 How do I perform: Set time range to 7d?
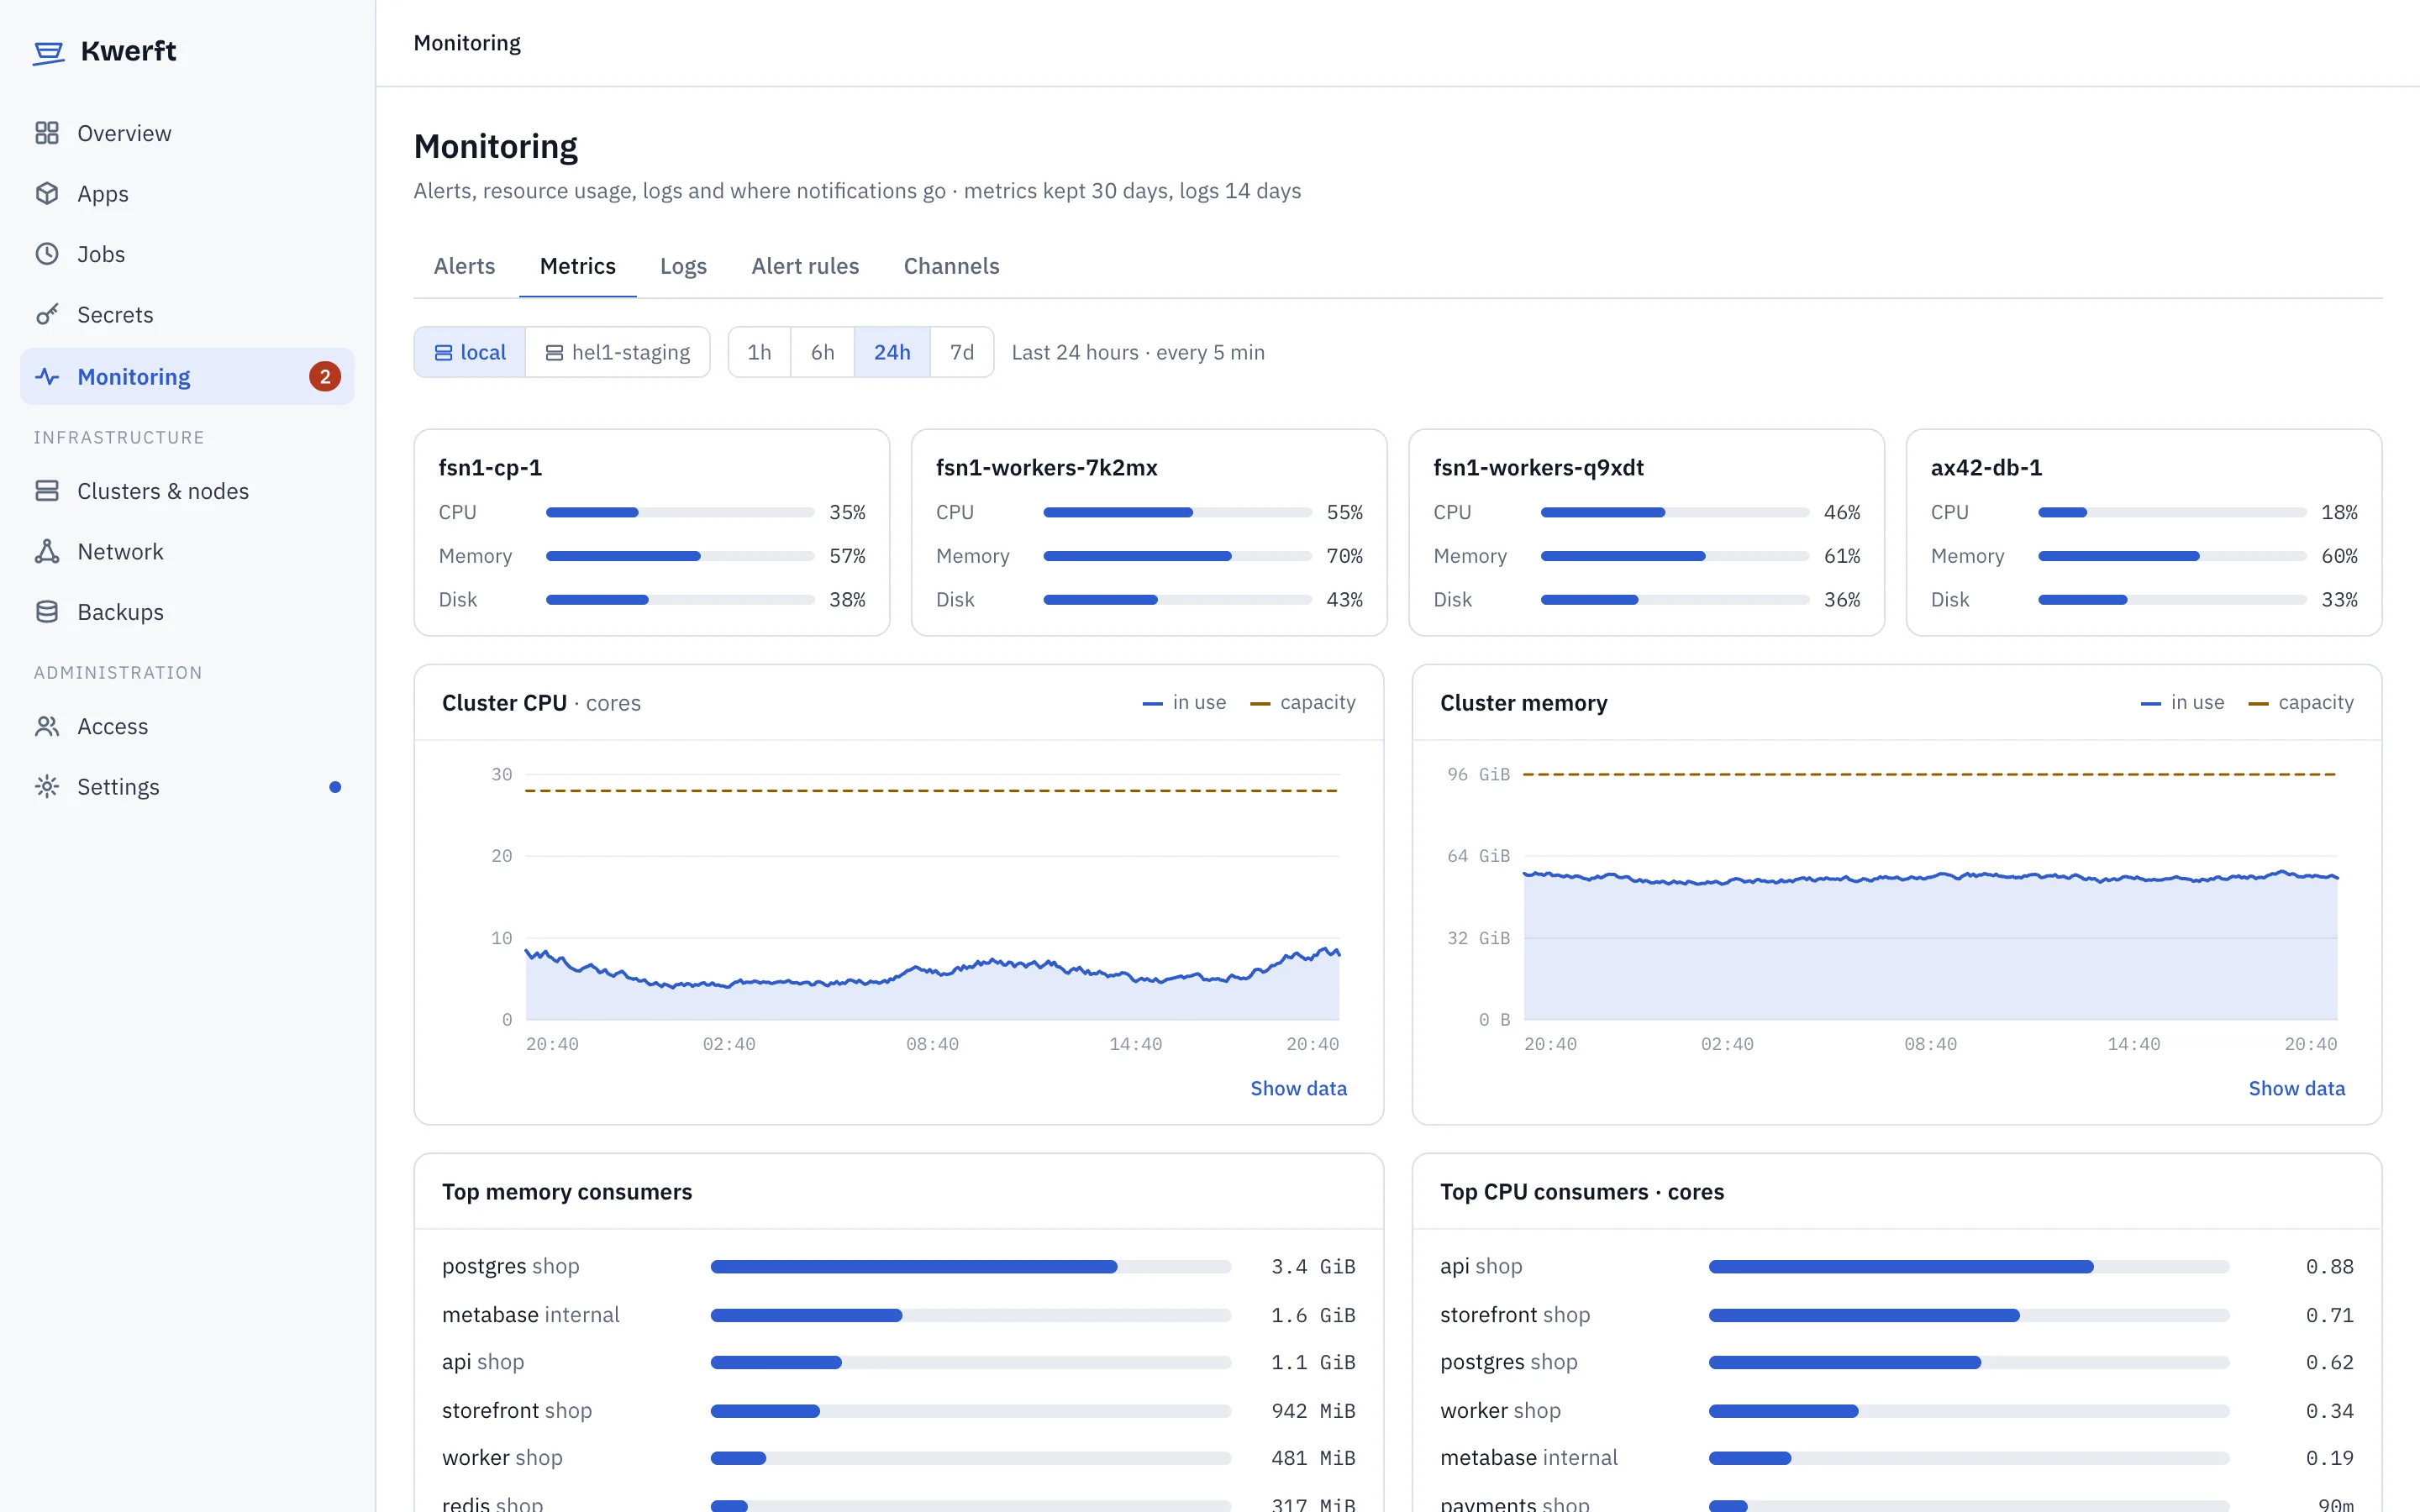click(x=962, y=352)
